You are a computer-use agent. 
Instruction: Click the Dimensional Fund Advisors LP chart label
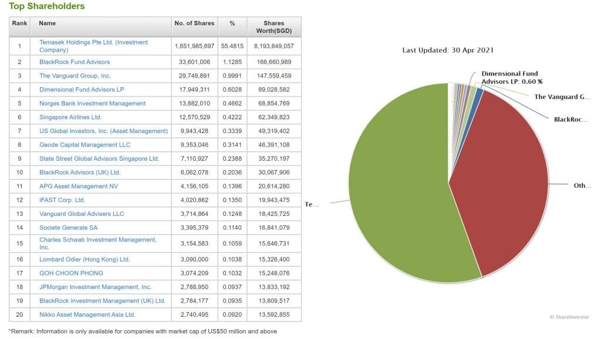point(512,77)
